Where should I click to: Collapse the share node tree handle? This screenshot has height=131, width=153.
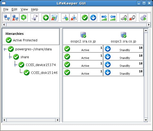tap(10, 57)
